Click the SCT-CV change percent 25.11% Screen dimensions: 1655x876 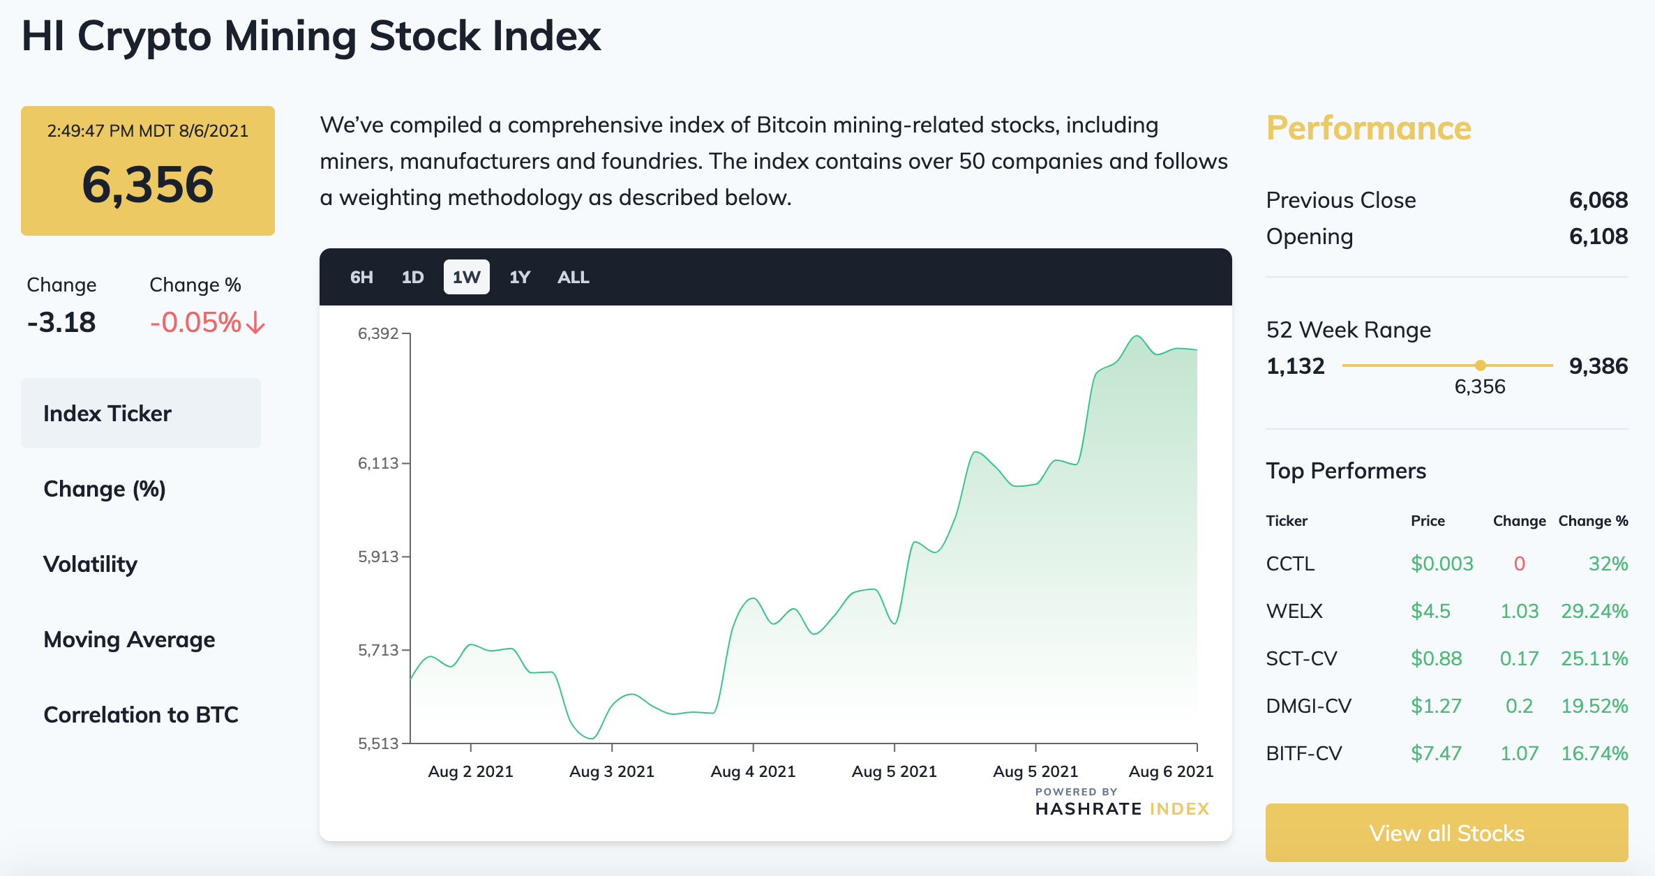coord(1594,658)
